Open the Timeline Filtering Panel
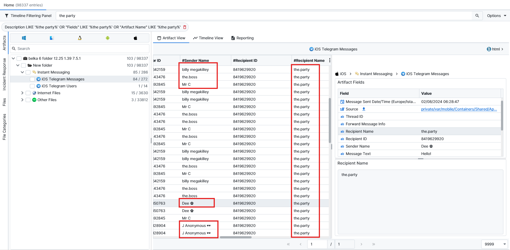Screen dimensions: 510x250 pyautogui.click(x=28, y=16)
